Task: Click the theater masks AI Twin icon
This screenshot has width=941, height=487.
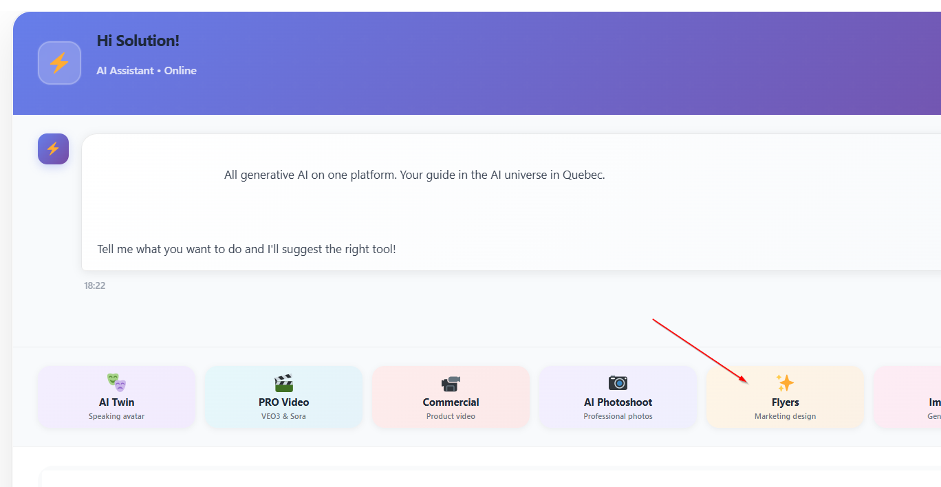Action: click(116, 382)
